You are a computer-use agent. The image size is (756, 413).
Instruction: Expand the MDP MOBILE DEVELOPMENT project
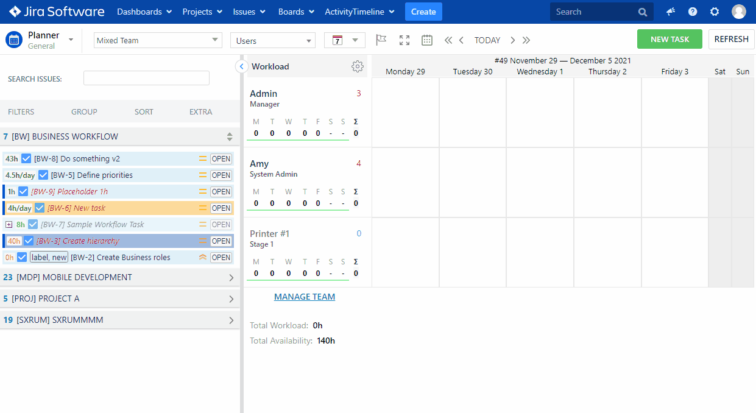(230, 277)
